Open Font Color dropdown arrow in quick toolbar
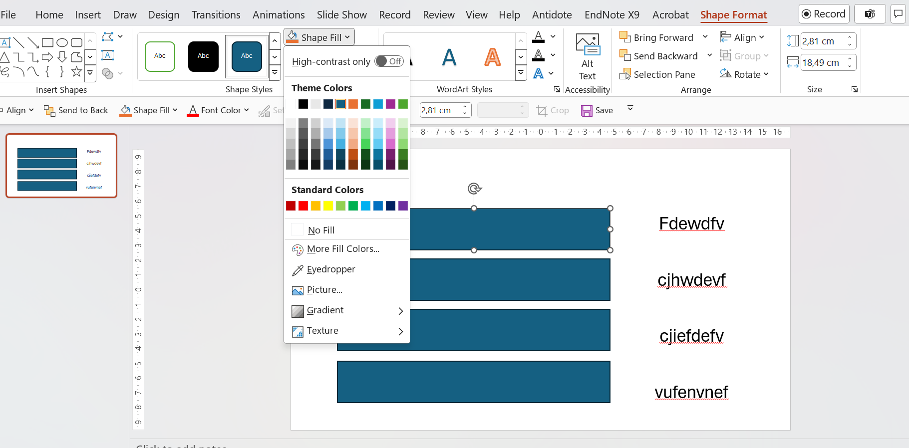This screenshot has height=448, width=909. tap(247, 110)
